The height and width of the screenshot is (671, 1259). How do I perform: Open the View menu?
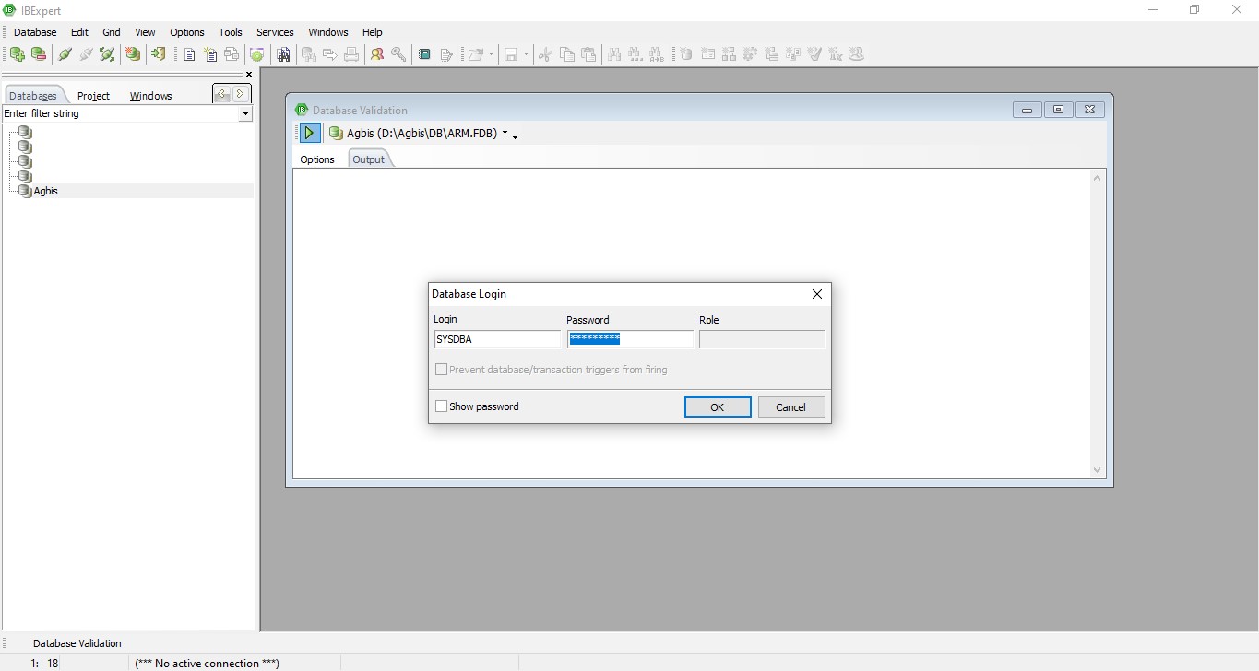145,32
